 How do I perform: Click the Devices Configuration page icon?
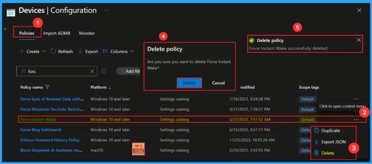pyautogui.click(x=11, y=13)
